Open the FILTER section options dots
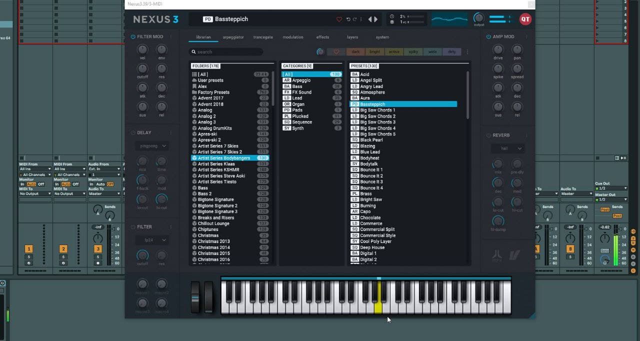The height and width of the screenshot is (341, 640). pyautogui.click(x=170, y=226)
